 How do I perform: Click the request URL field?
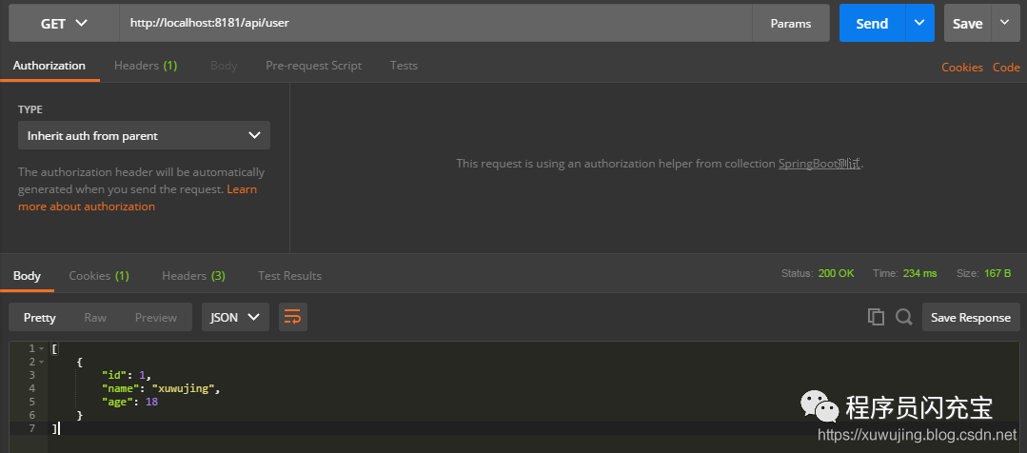pyautogui.click(x=436, y=24)
